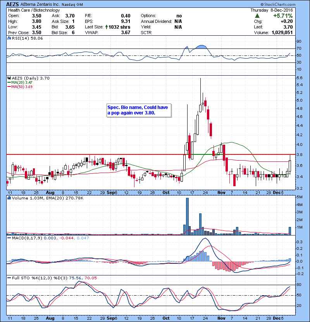Screen dimensions: 310x322
Task: Click the volume bars icon beside Volume 1.03M
Action: tap(9, 198)
